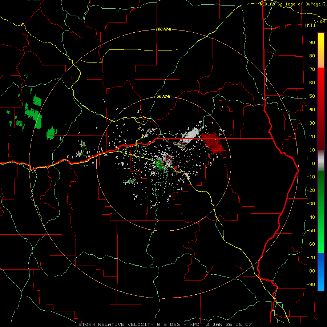
Task: Click the -50 knot legend value
Action: coord(311,231)
